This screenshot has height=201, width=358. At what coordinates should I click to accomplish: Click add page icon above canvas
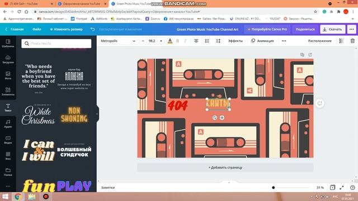point(310,55)
